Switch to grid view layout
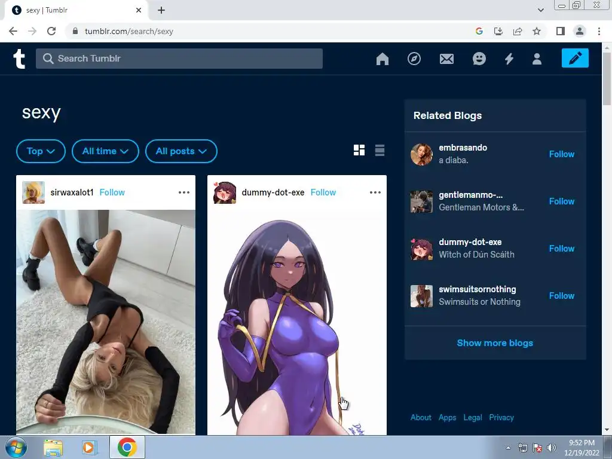 [x=359, y=150]
